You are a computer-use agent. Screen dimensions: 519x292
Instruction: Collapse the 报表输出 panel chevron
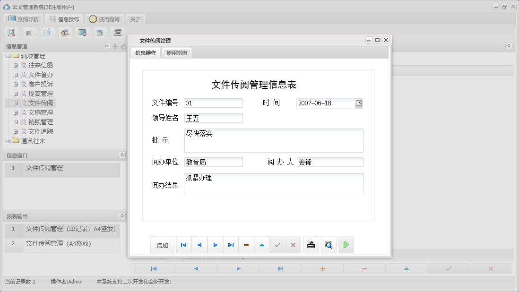click(122, 216)
